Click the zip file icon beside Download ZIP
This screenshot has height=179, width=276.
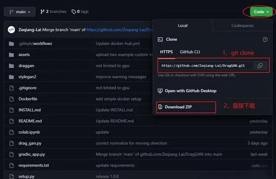[x=160, y=107]
